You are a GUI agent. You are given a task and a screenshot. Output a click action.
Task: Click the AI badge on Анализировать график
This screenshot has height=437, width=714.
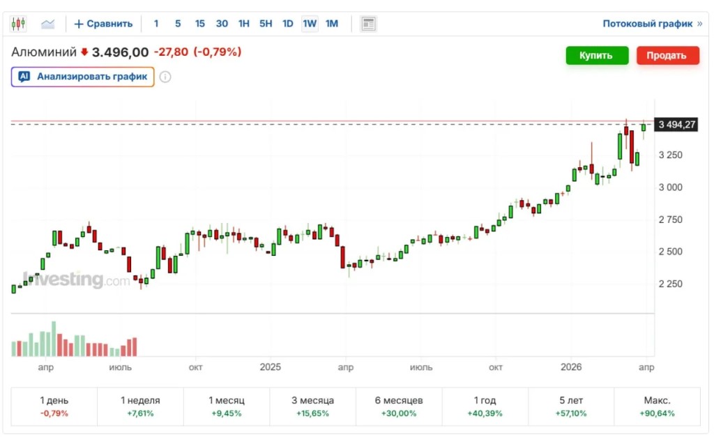coord(24,77)
